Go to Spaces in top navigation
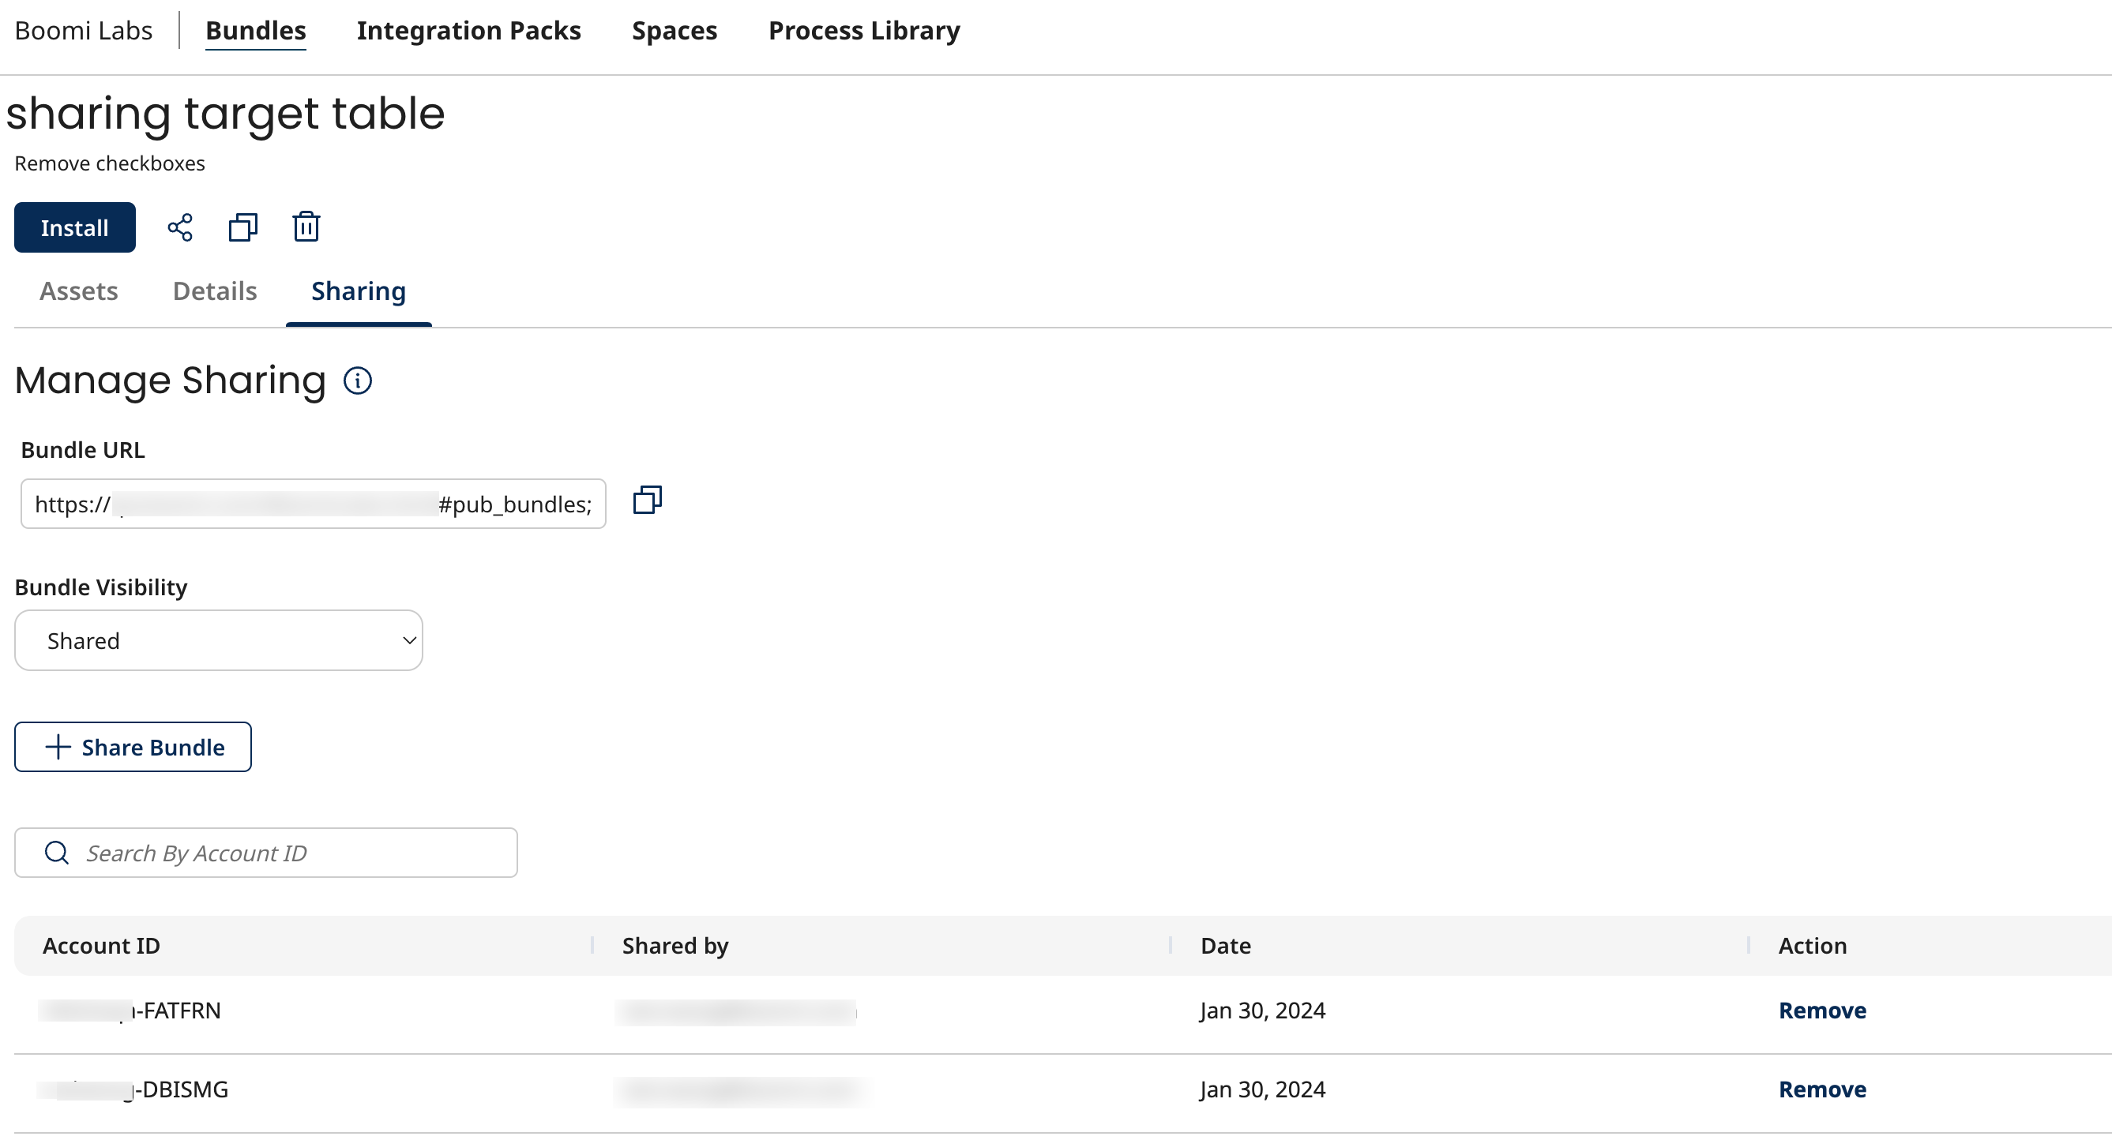This screenshot has height=1140, width=2112. (674, 30)
